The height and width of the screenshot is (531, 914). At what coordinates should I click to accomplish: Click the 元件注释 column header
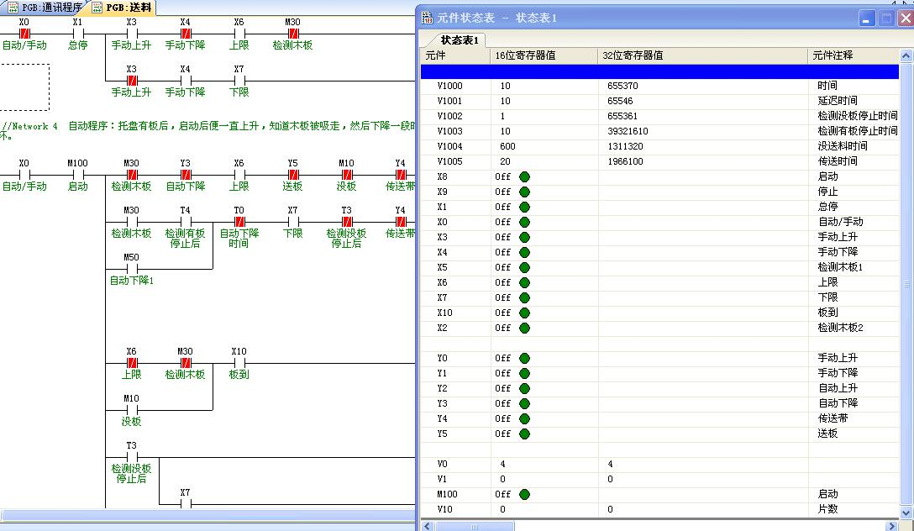click(x=833, y=55)
